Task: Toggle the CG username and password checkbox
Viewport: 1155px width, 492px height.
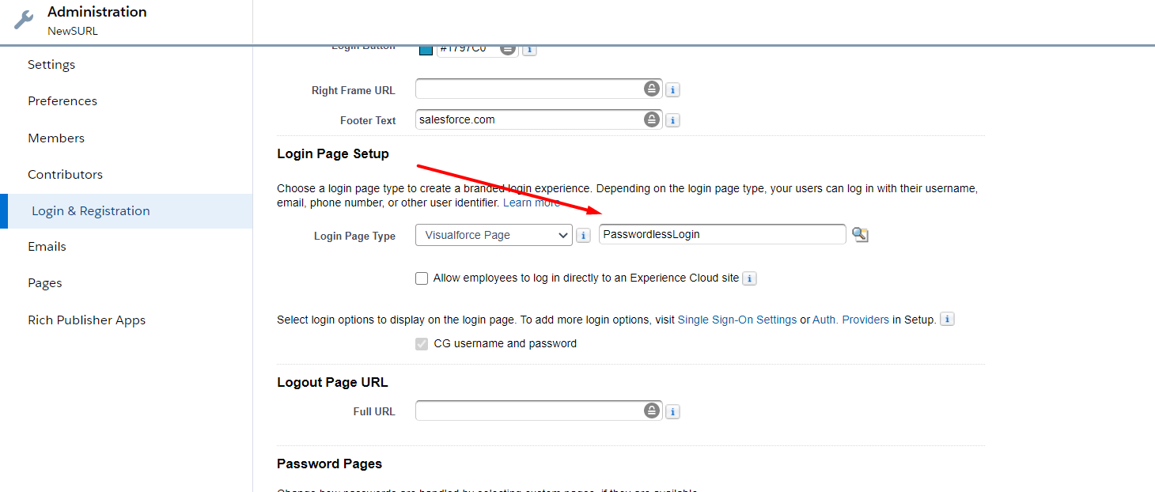Action: 422,343
